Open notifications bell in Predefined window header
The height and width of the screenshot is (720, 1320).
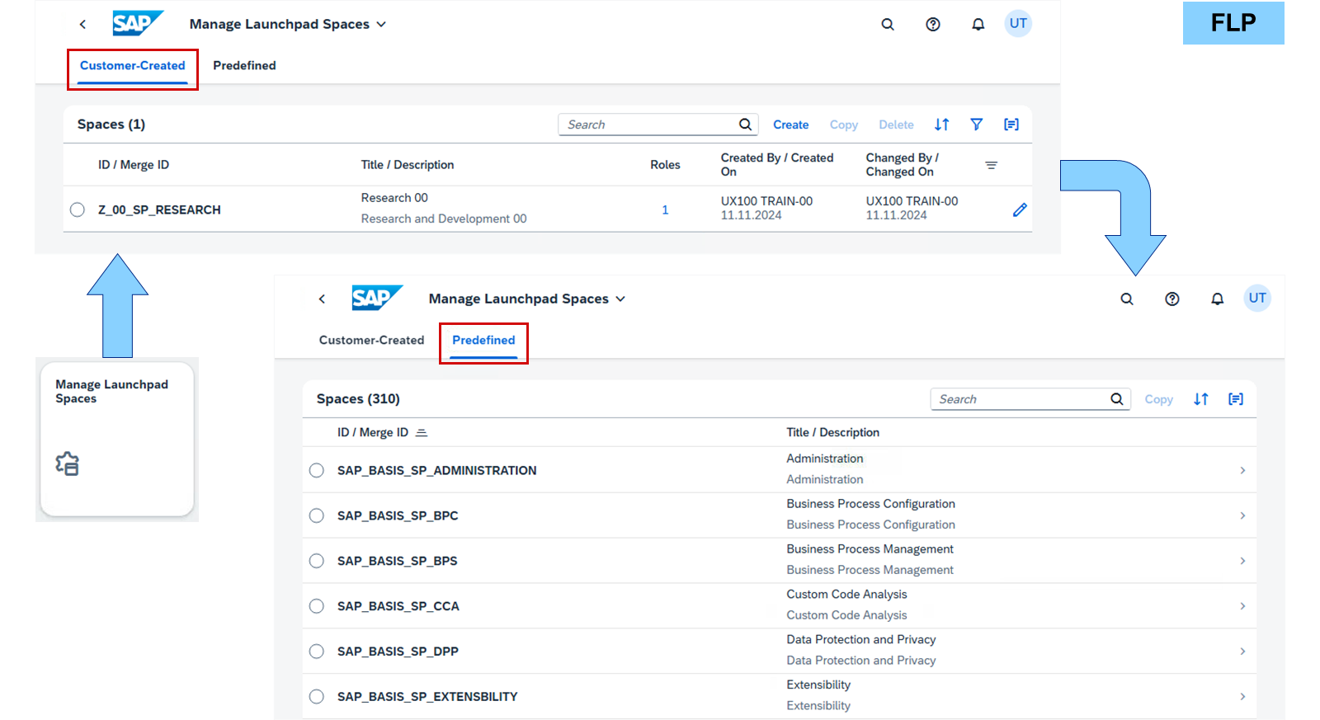coord(1217,299)
